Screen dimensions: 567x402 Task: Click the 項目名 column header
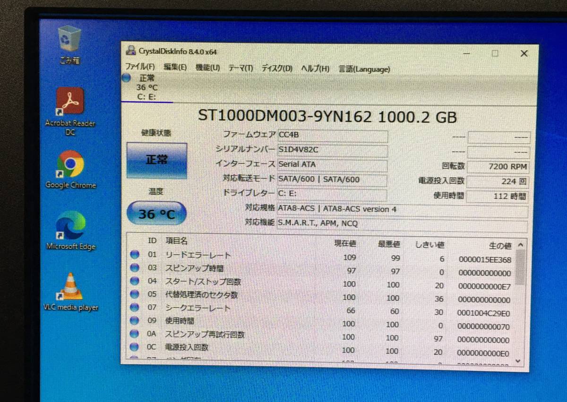176,241
